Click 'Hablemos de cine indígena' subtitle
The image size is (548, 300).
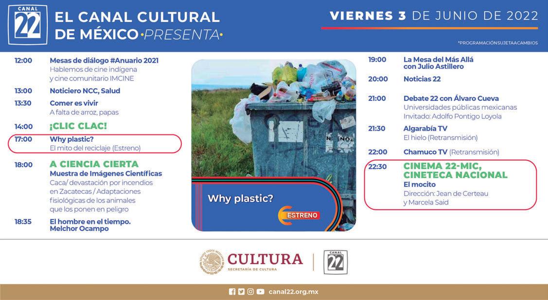(93, 69)
